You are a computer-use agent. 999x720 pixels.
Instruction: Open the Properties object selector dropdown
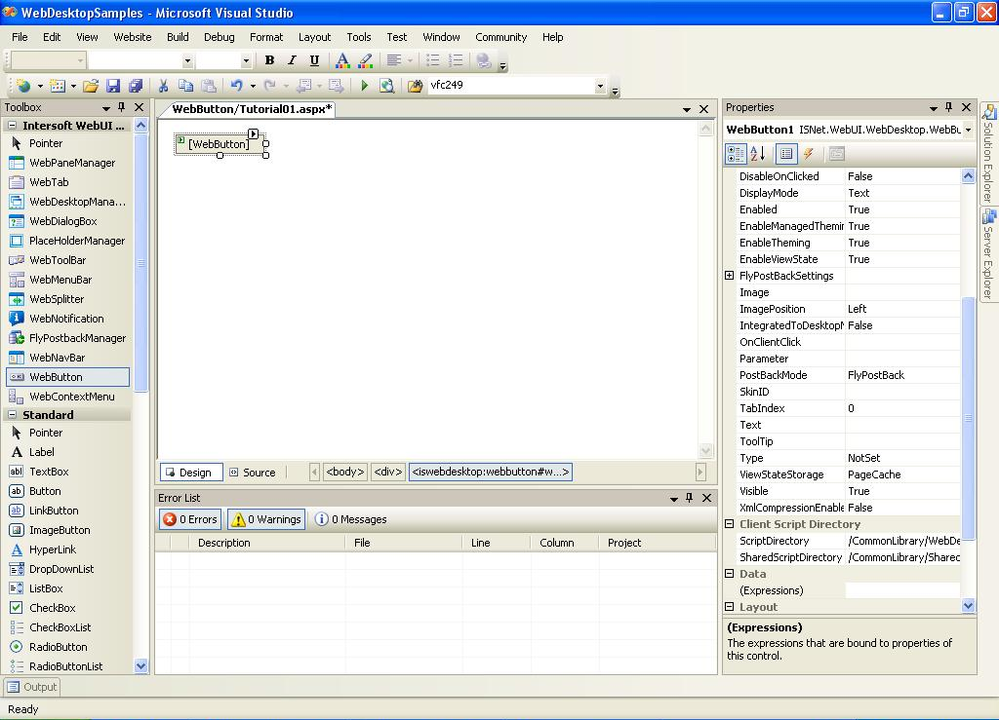coord(968,130)
